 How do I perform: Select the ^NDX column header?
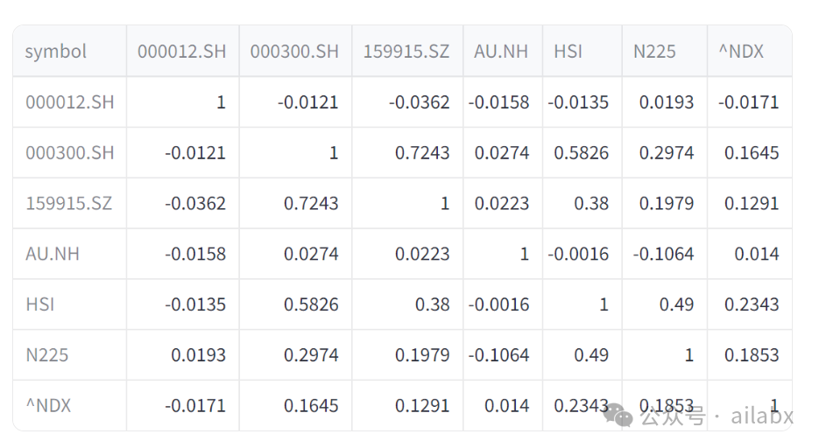741,52
